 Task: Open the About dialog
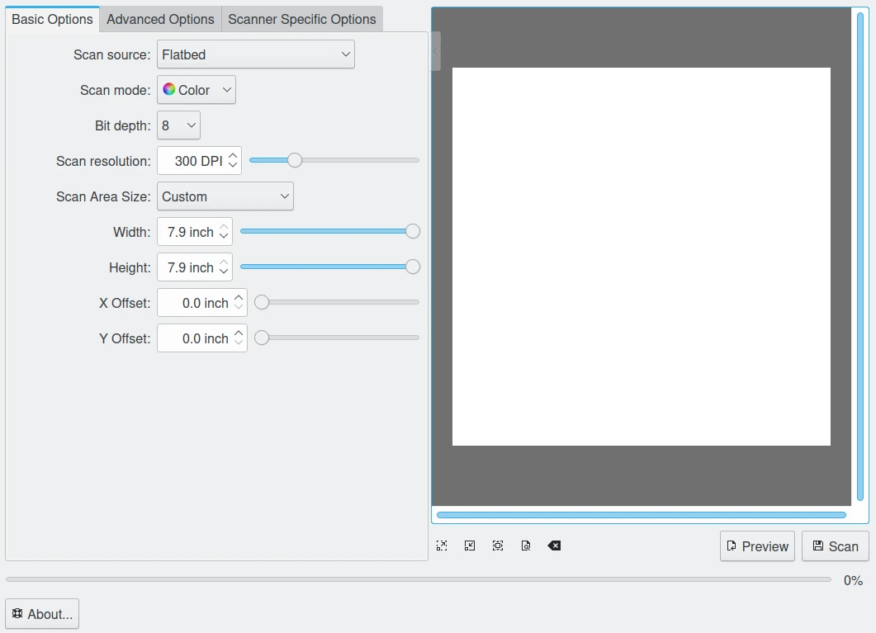[42, 614]
